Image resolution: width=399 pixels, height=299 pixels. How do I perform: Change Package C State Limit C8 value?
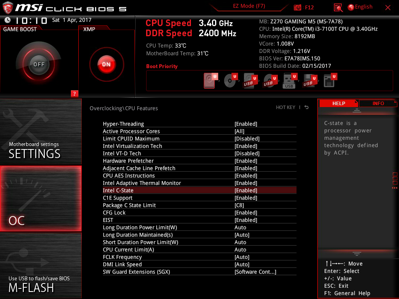pyautogui.click(x=239, y=205)
